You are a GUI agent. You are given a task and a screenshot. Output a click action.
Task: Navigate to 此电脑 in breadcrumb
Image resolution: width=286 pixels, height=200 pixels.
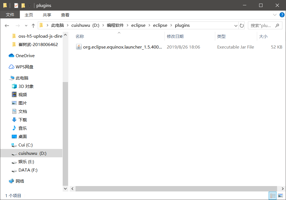[x=57, y=25]
